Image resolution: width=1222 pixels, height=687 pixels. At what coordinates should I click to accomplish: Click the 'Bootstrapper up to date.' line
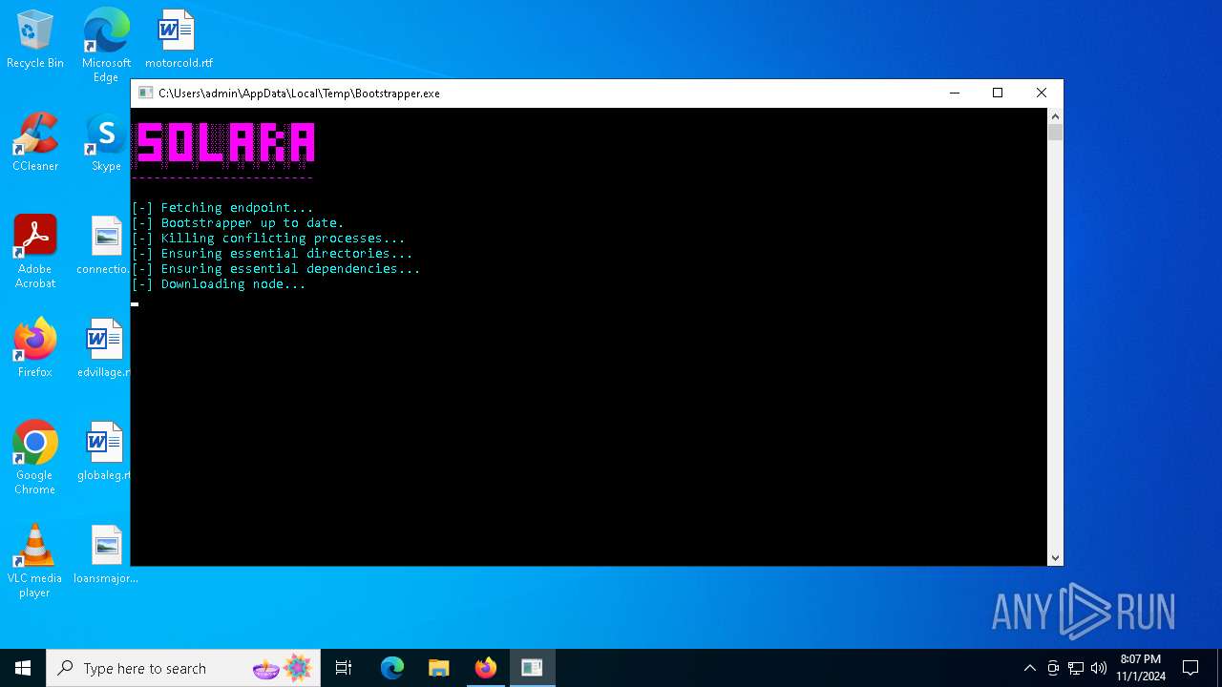click(238, 222)
